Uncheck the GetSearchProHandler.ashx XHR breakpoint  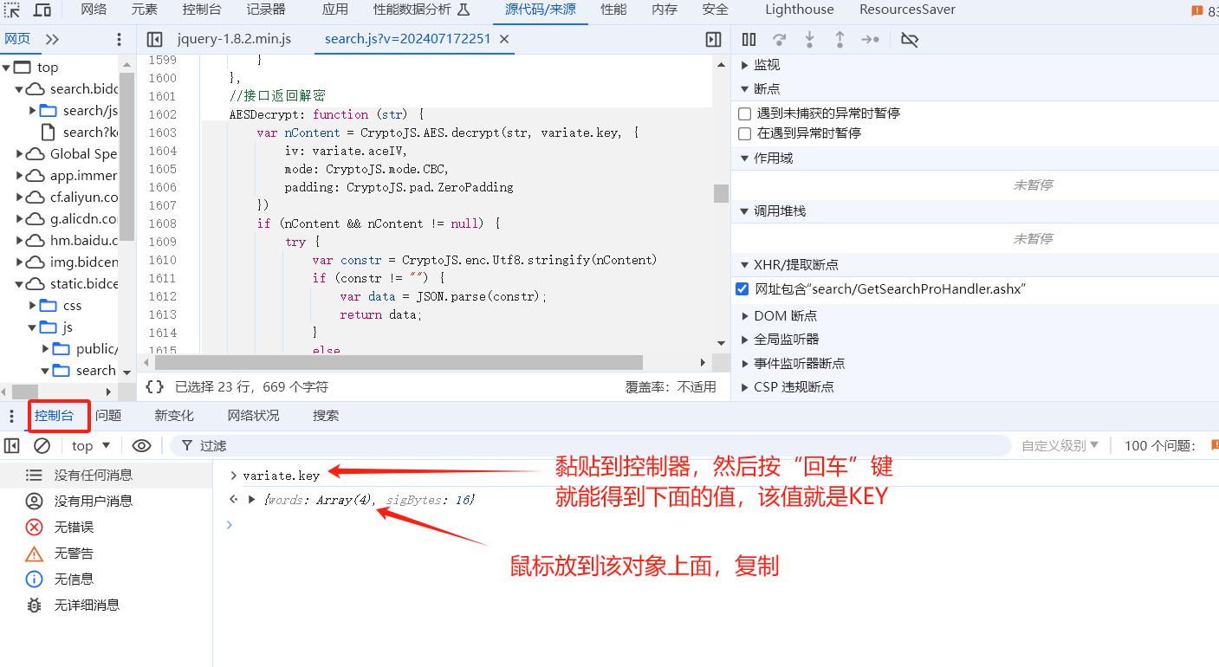click(742, 289)
